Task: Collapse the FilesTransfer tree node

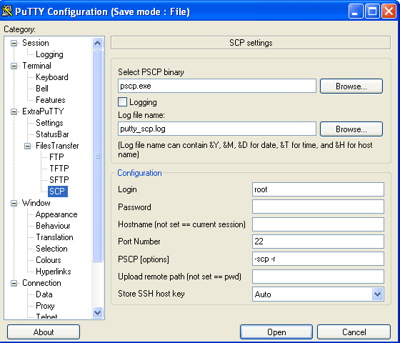Action: pos(27,146)
